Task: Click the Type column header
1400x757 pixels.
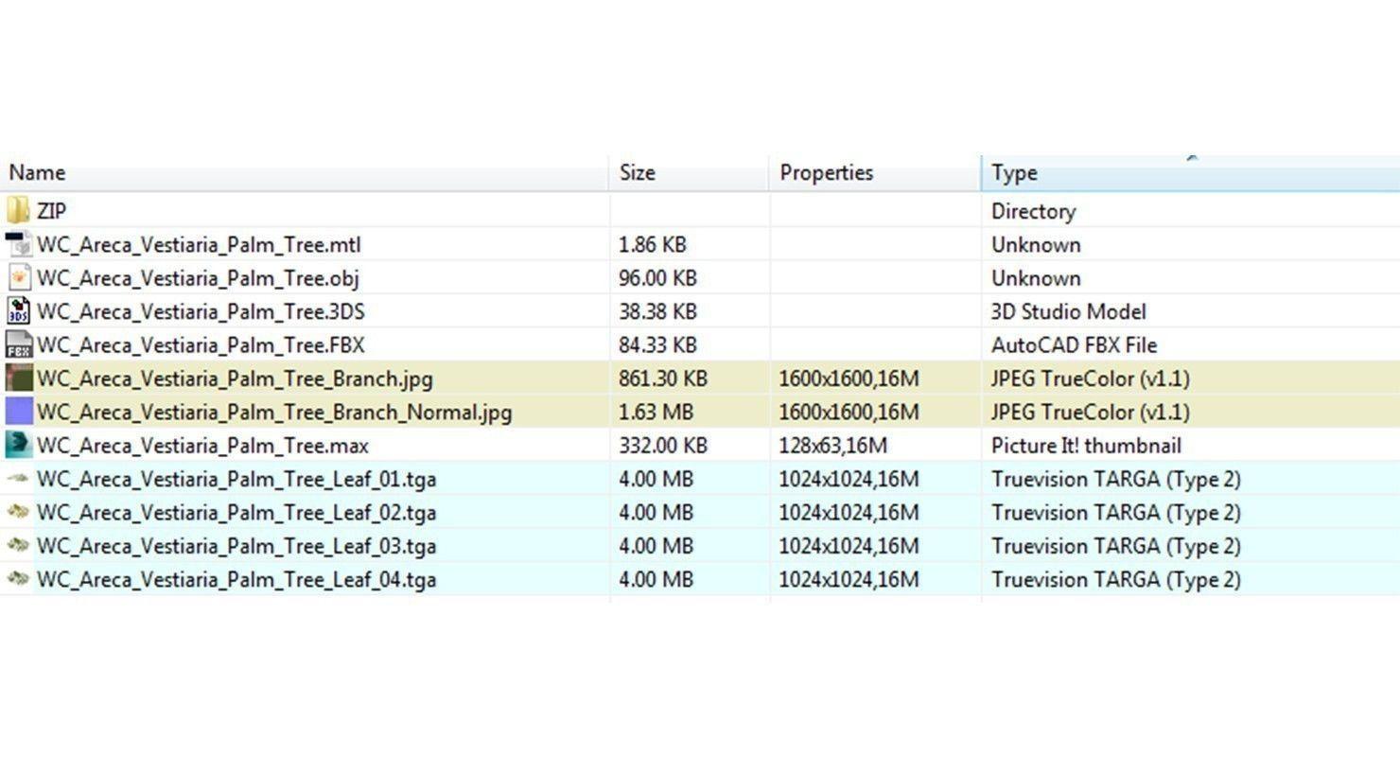Action: (1014, 173)
